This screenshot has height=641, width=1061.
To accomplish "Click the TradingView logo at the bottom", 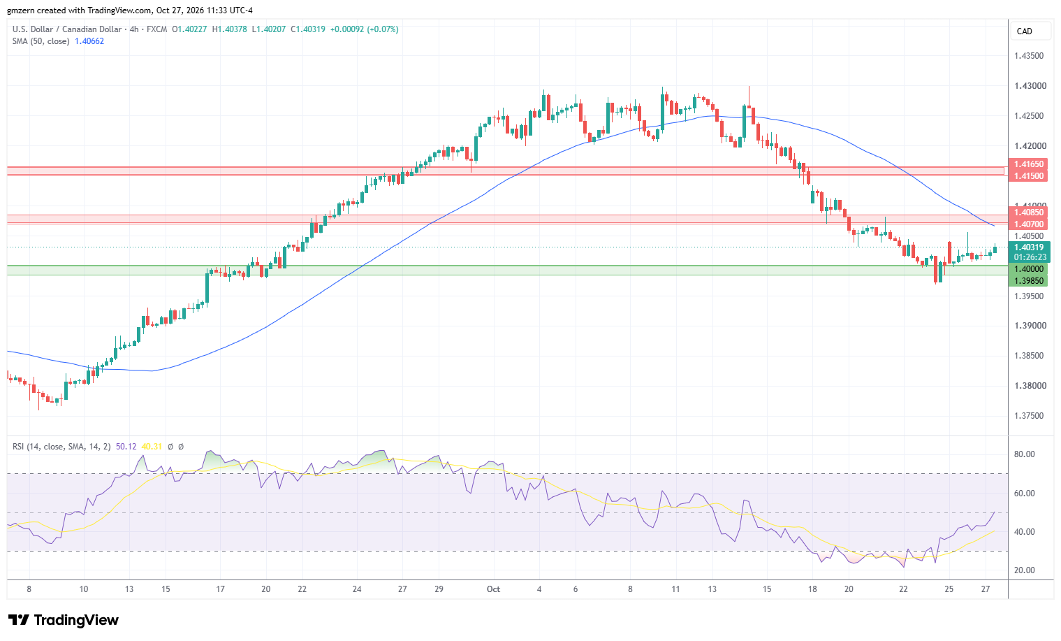I will tap(63, 620).
